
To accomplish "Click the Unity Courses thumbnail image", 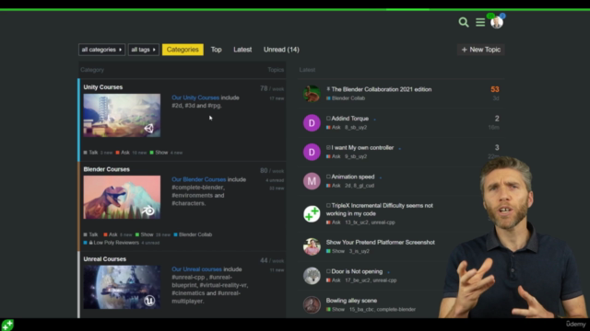I will click(x=122, y=115).
